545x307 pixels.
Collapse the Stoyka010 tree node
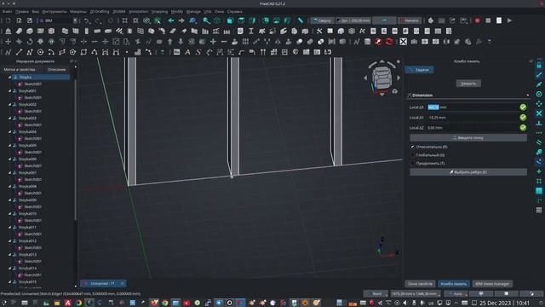coord(9,214)
